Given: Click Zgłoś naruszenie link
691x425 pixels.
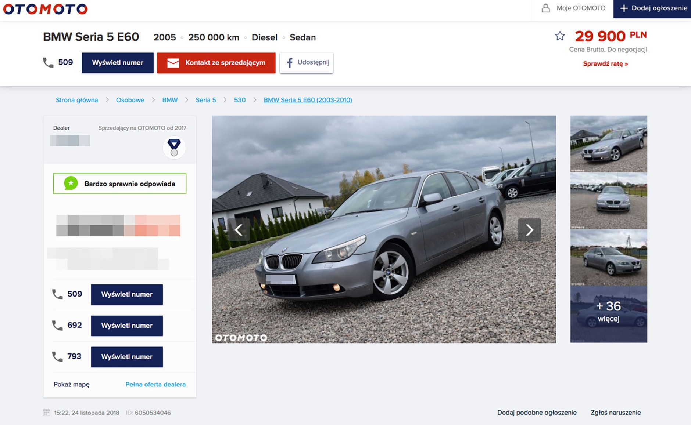Looking at the screenshot, I should click(615, 412).
